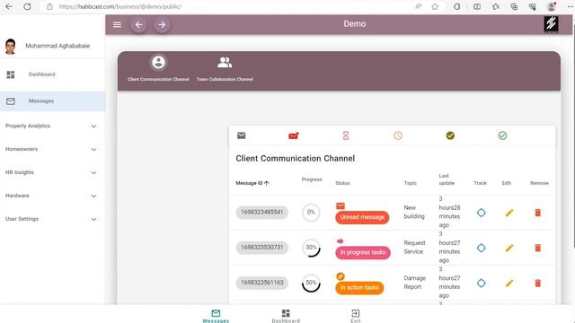Image resolution: width=575 pixels, height=323 pixels.
Task: Click the Last update column header
Action: 447,179
